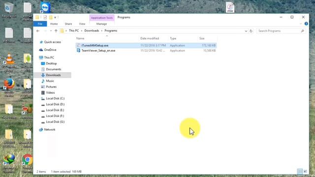The height and width of the screenshot is (177, 315).
Task: Open Local Disk (G:) in navigation pane
Action: [55, 121]
